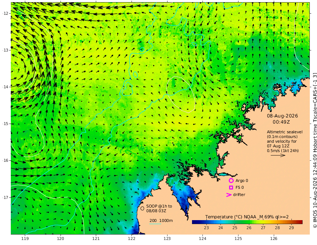The width and height of the screenshot is (317, 245).
Task: Click the magenta Argo circle legend symbol
Action: point(231,181)
